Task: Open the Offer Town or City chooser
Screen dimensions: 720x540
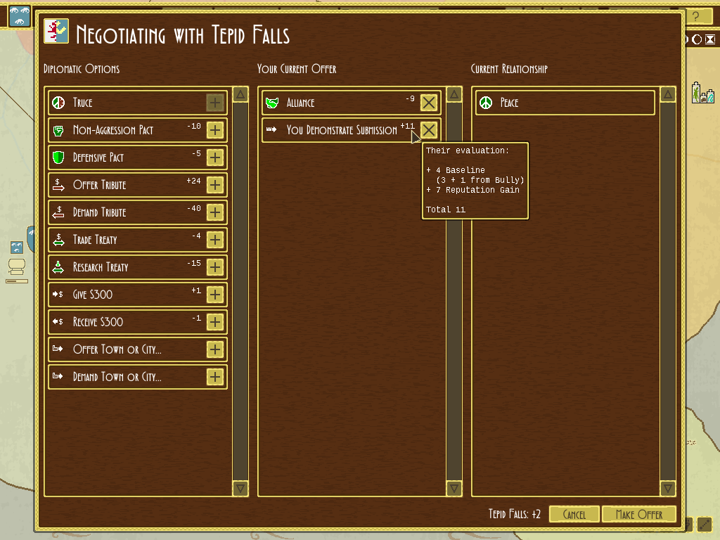Action: (x=215, y=349)
